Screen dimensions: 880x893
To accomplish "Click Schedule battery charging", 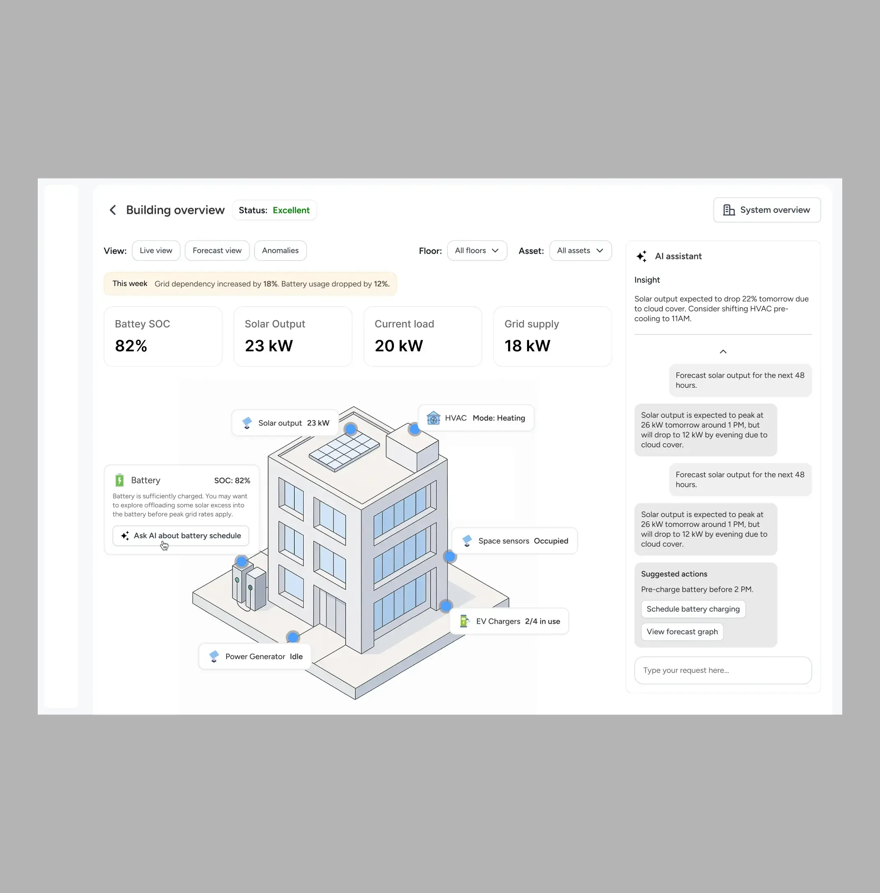I will [693, 609].
